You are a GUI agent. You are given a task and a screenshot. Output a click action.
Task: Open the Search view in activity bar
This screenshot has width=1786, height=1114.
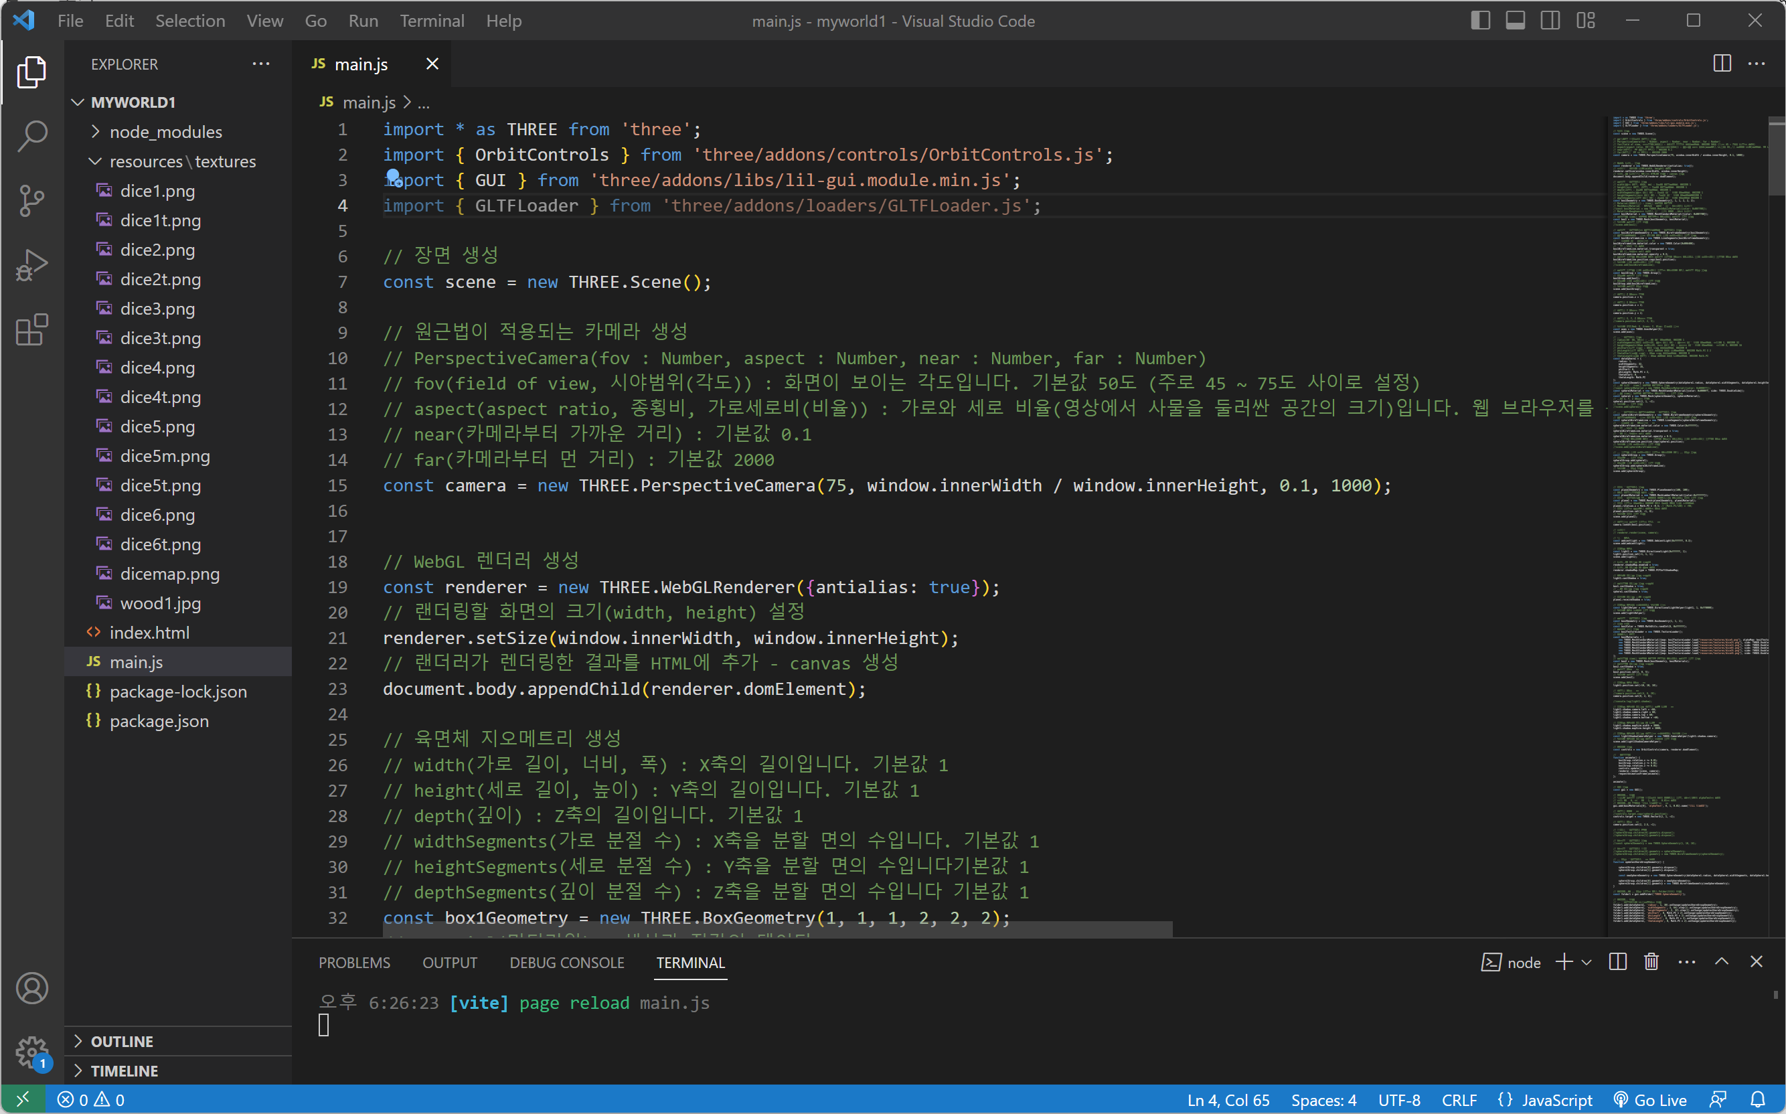(x=31, y=135)
